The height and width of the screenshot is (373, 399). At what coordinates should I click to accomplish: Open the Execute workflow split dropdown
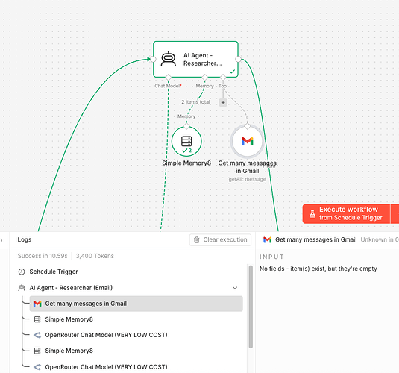[395, 214]
